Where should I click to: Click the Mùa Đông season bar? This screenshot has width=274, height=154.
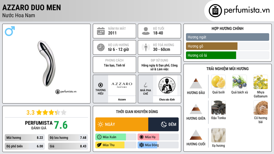coord(158,145)
